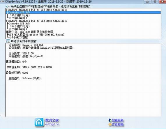The height and width of the screenshot is (129, 166).
Task: Select the 6个端口可用 tree entry
Action: coord(21,15)
